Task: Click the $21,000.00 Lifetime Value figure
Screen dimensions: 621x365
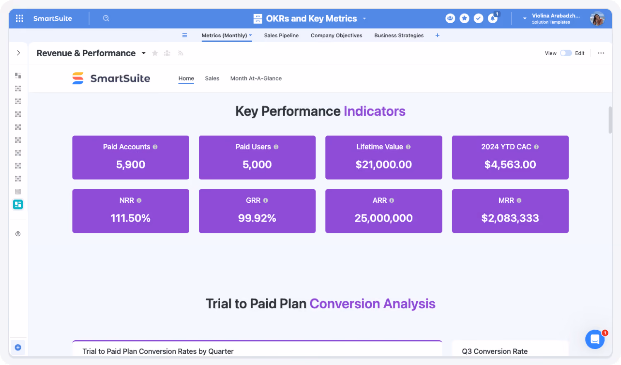Action: 384,165
